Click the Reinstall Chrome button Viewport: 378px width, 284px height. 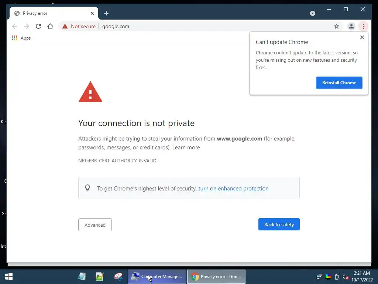pos(339,83)
